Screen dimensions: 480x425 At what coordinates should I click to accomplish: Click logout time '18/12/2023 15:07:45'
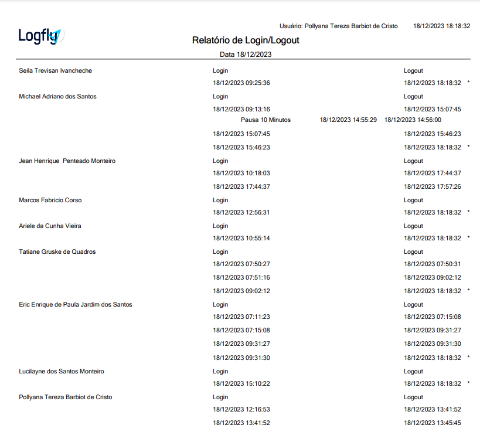[433, 109]
